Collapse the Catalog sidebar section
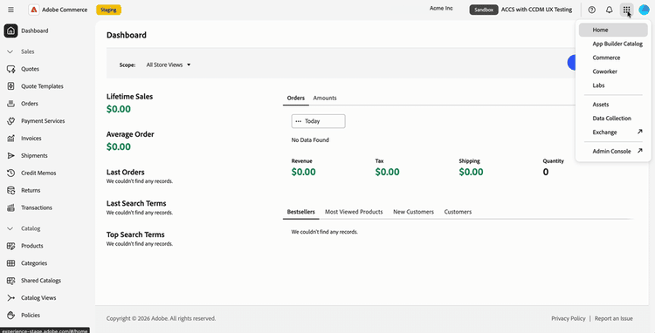Viewport: 655px width, 333px height. [10, 228]
